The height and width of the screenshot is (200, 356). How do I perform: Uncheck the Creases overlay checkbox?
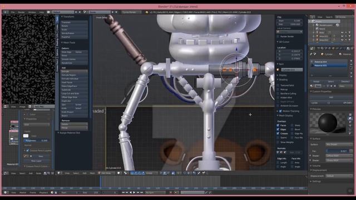278,133
